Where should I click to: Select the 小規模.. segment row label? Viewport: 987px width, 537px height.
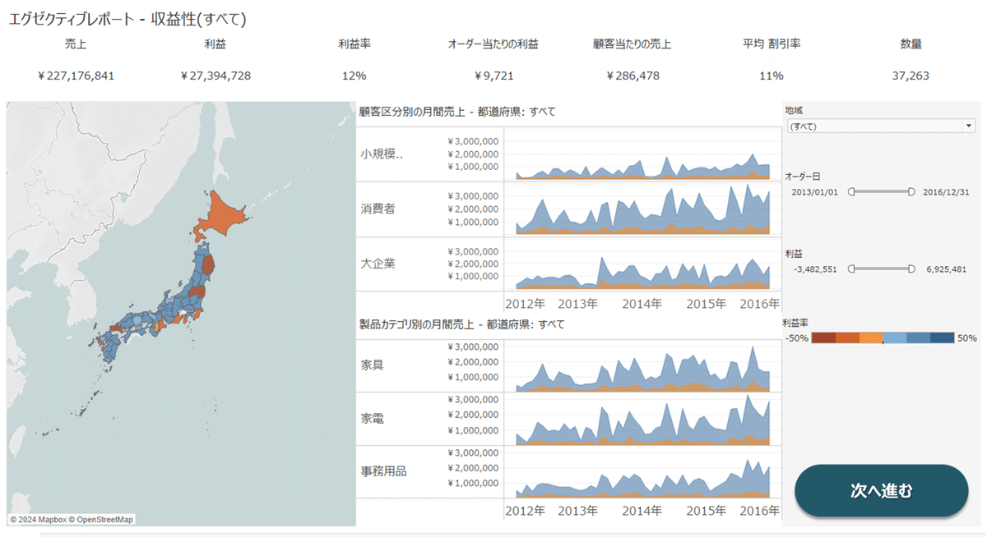coord(382,154)
